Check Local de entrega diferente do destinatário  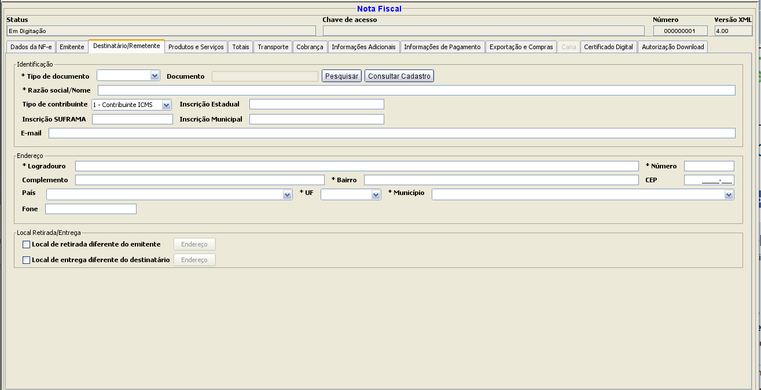point(26,260)
